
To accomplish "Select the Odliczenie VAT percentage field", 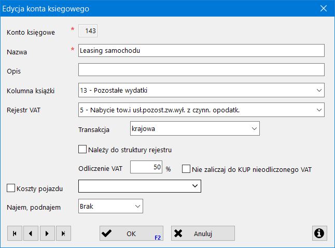I will [146, 168].
